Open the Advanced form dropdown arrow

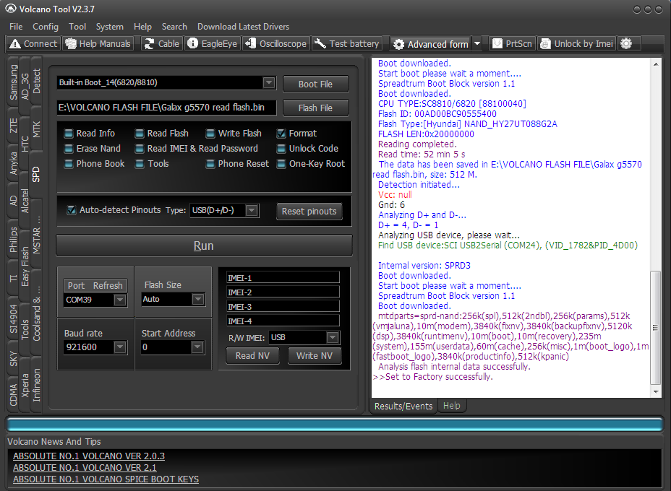(477, 43)
